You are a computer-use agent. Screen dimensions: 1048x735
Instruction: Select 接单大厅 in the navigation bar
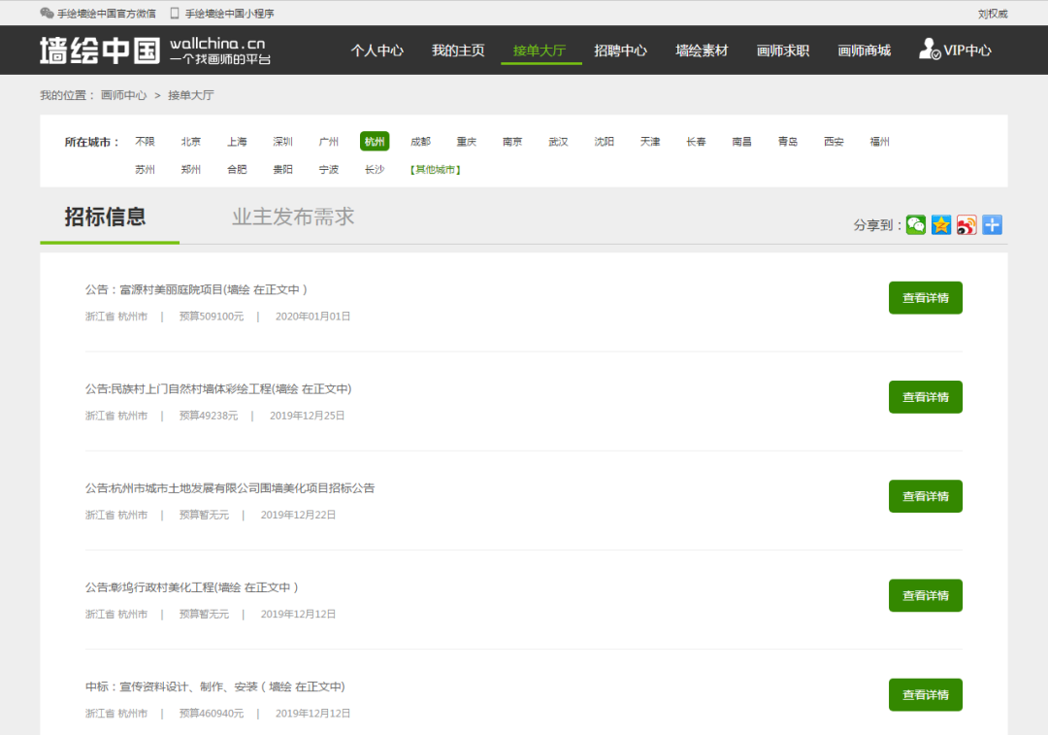(540, 50)
